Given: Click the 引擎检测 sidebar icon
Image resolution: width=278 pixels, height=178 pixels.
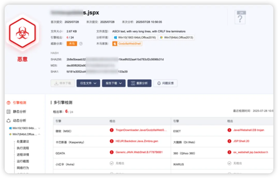Looking at the screenshot, I should (9, 103).
